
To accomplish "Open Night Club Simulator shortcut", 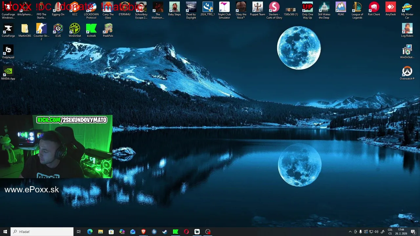I will coord(224,10).
